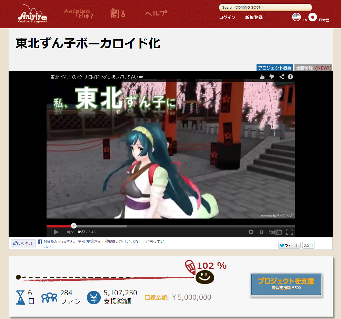341x319 pixels.
Task: Switch to the 更新情報 (NEW!) tab
Action: 313,68
